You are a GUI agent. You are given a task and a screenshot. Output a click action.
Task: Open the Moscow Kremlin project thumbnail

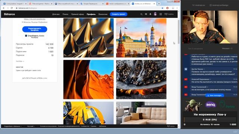(x=141, y=38)
